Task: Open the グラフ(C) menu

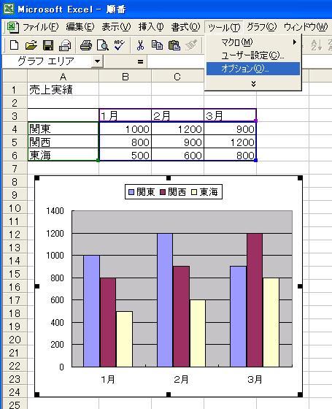Action: click(x=261, y=27)
